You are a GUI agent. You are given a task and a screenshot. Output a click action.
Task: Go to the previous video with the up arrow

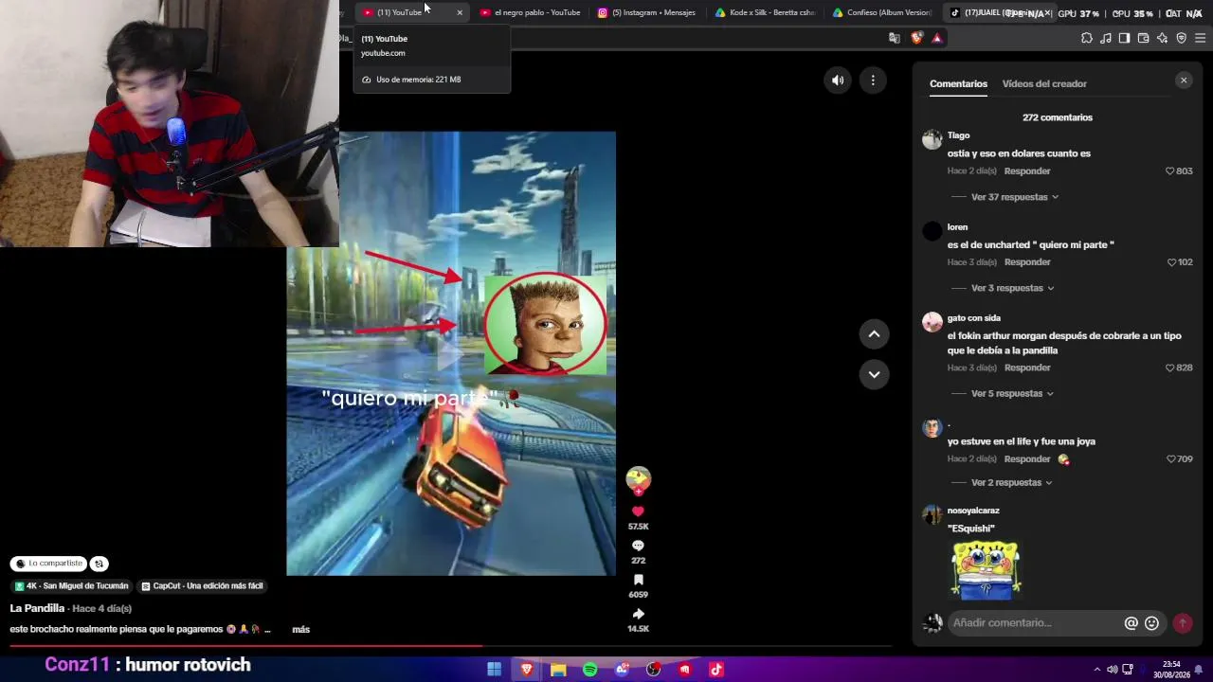pyautogui.click(x=874, y=333)
